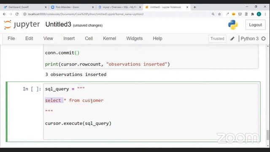This screenshot has height=152, width=270.
Task: Minimize the browser window
Action: click(247, 7)
